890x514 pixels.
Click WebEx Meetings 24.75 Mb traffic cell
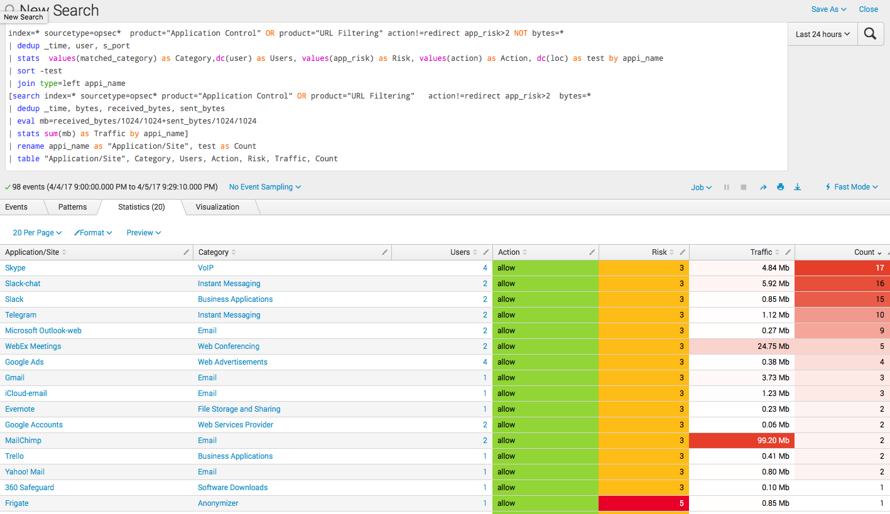tap(742, 346)
